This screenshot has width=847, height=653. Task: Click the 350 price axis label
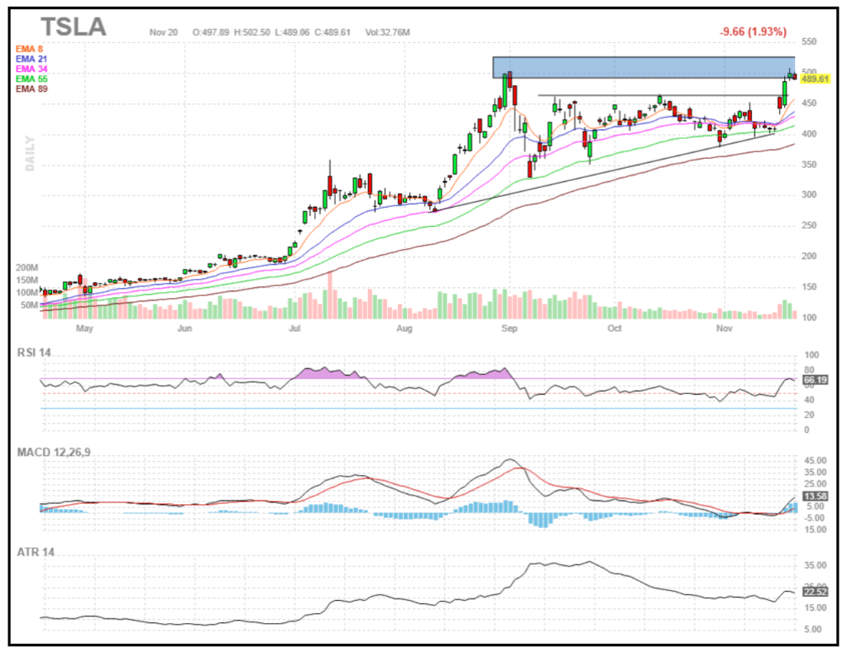point(809,165)
